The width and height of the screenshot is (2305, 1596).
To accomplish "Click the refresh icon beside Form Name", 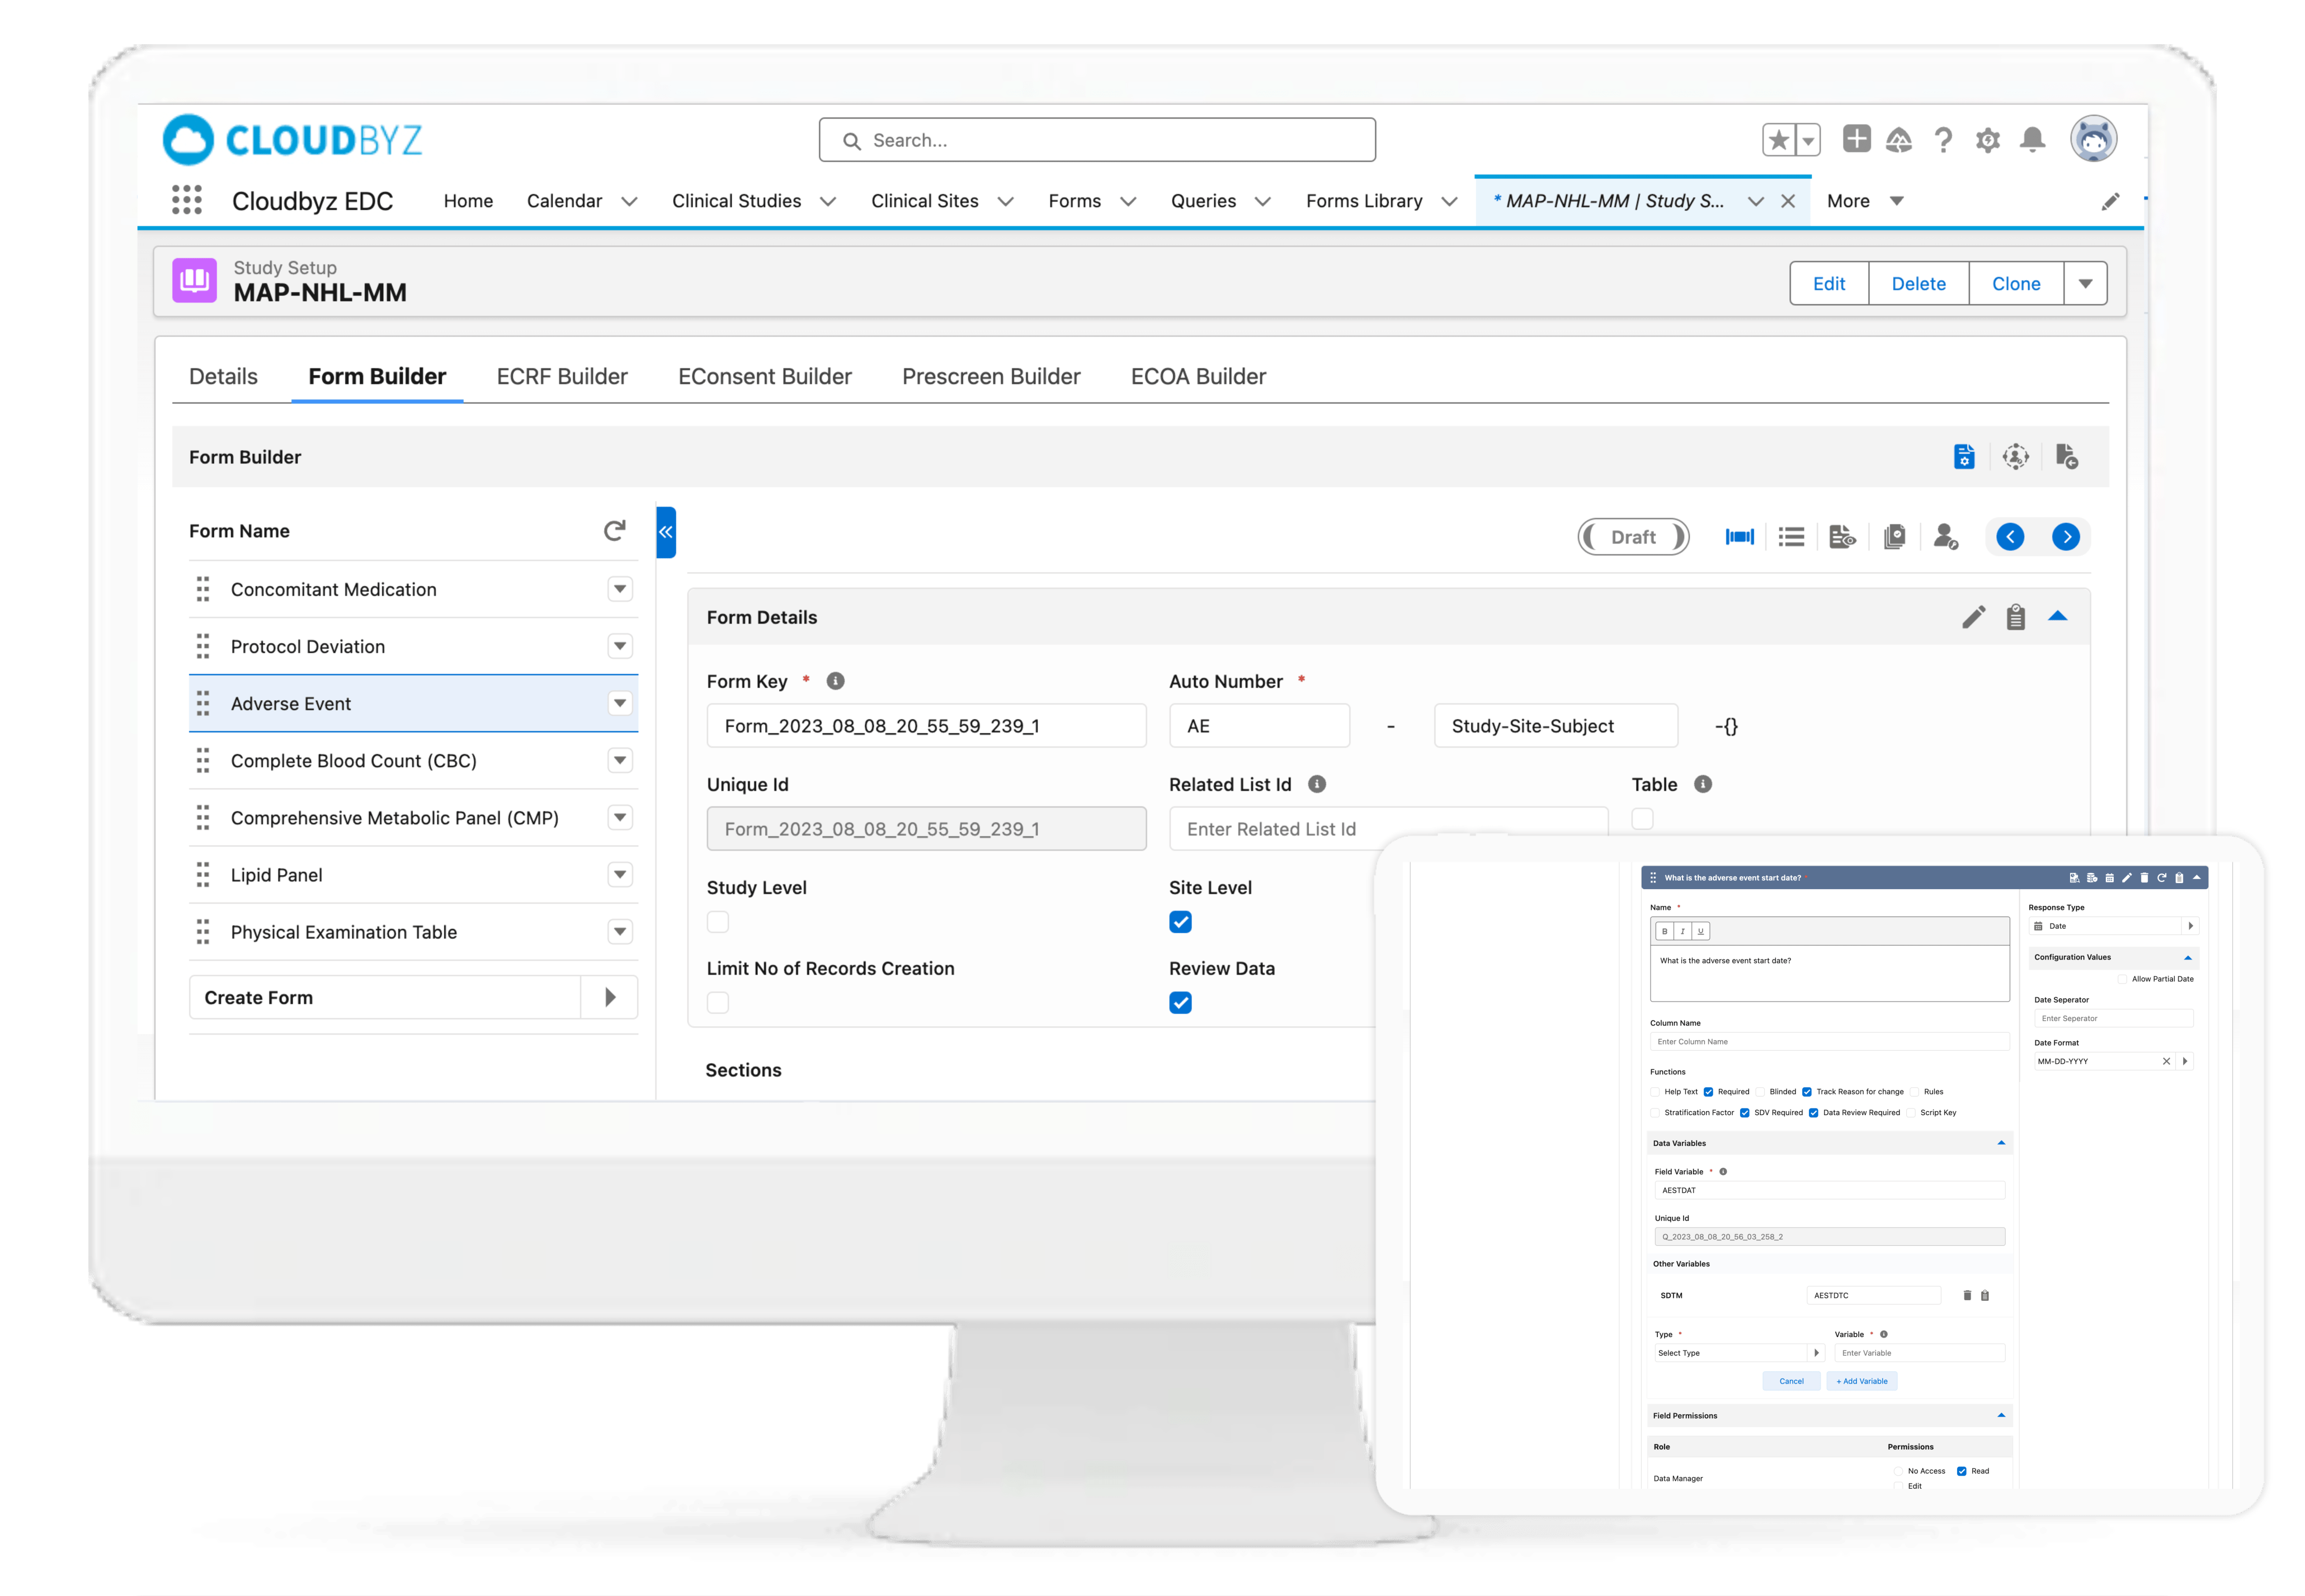I will (614, 531).
